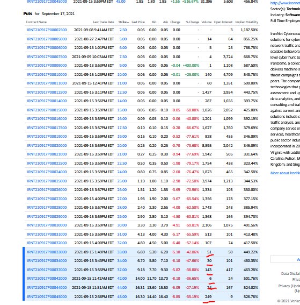
Task: Open contract IRNT210917P00037000 link
Action: 47,270
